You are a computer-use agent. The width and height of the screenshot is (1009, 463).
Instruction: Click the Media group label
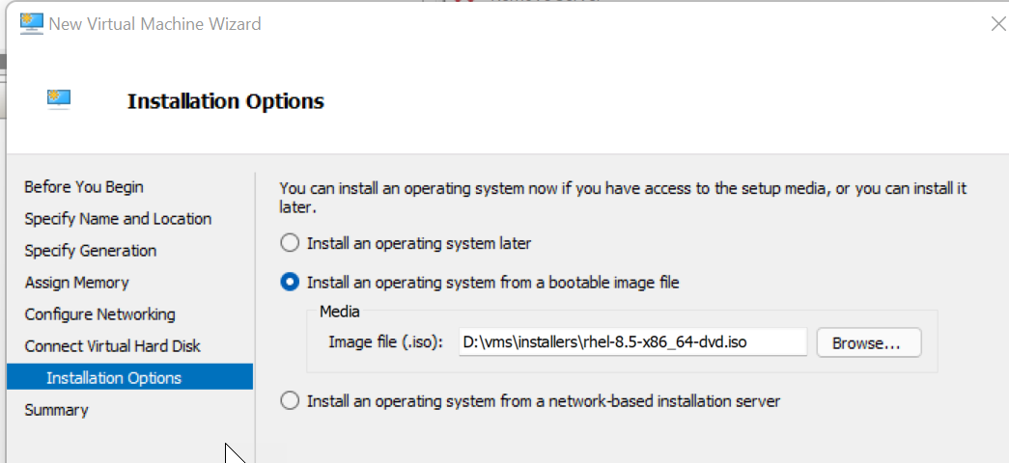pos(339,312)
